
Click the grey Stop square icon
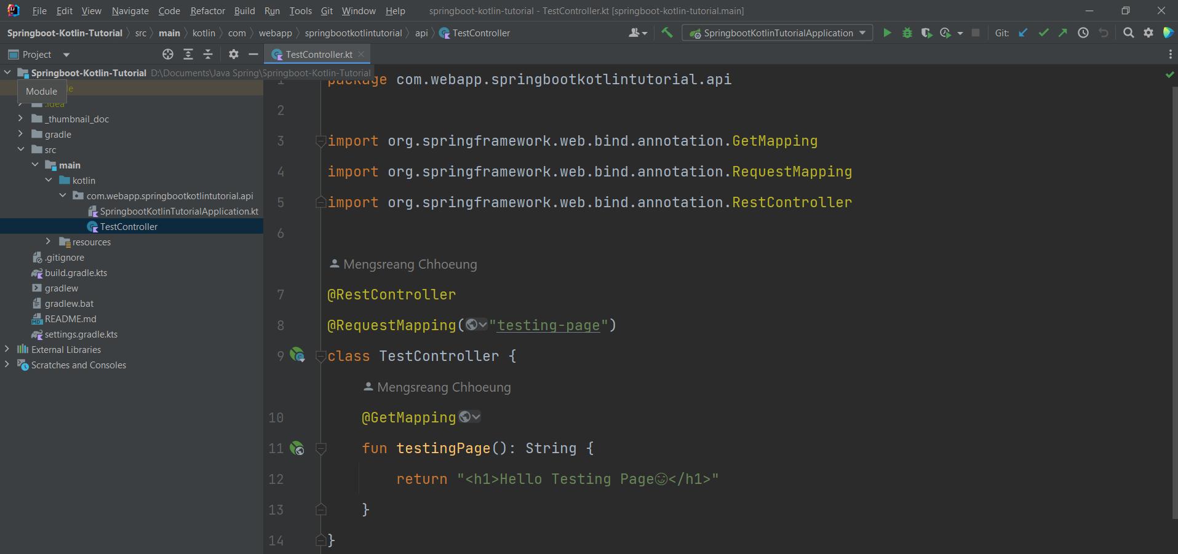[x=976, y=33]
